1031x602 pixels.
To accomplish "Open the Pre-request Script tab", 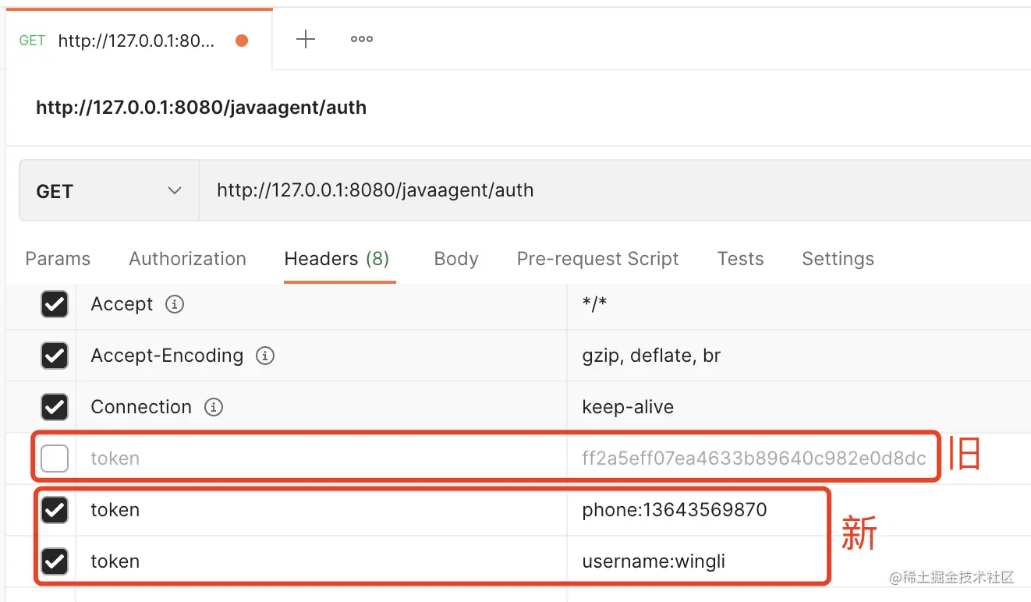I will (x=598, y=259).
